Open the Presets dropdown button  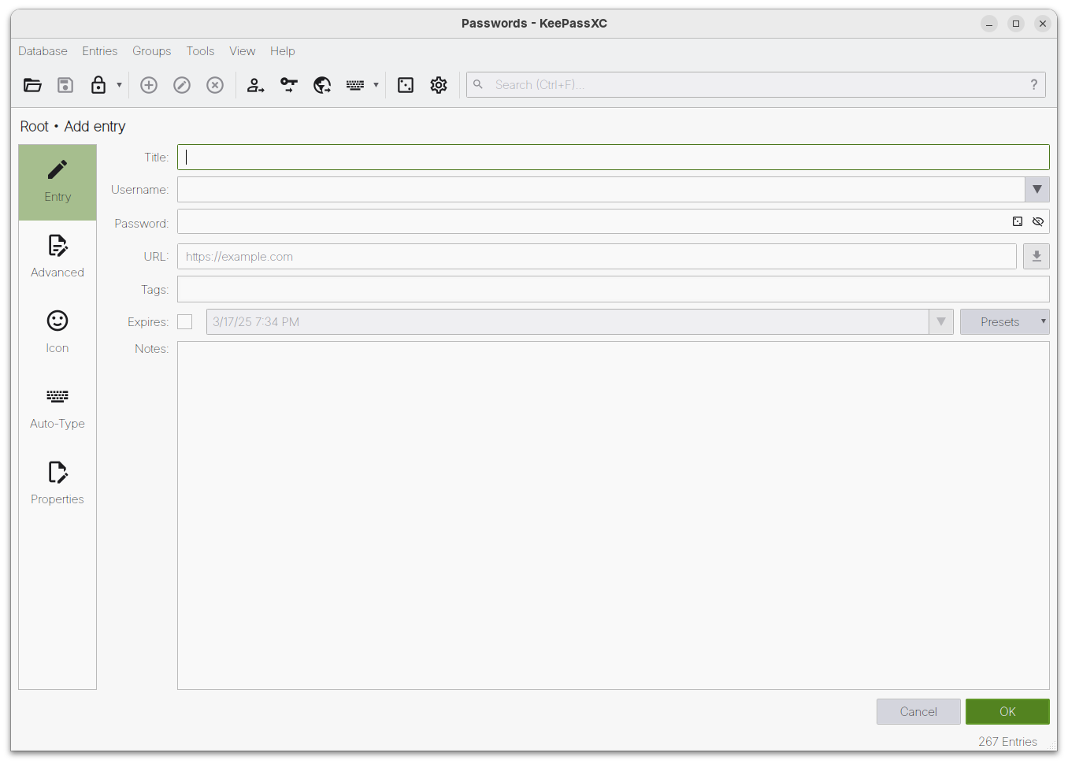tap(1005, 322)
